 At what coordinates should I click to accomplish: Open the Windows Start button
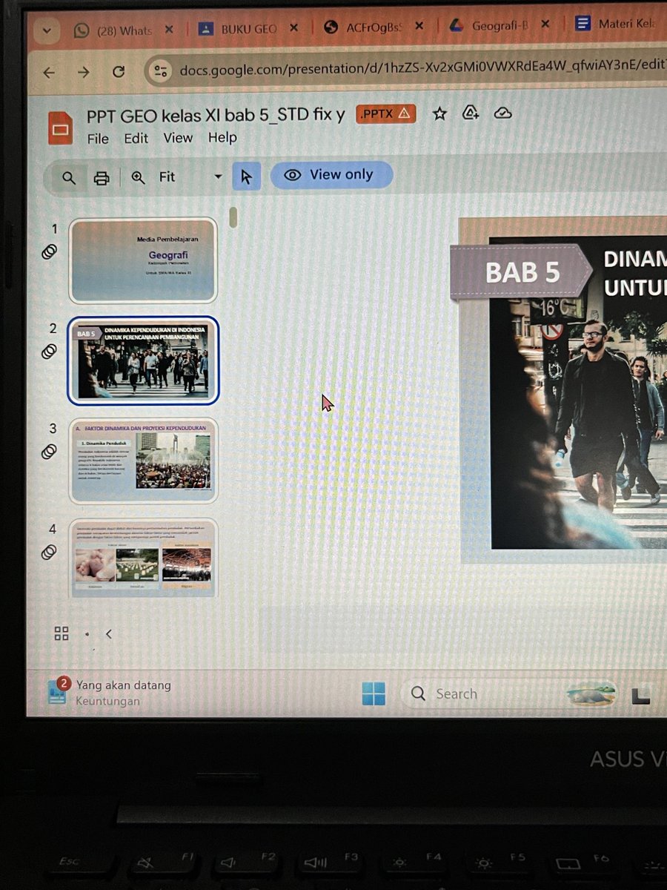[x=374, y=694]
